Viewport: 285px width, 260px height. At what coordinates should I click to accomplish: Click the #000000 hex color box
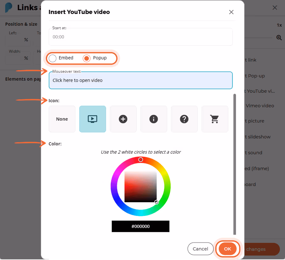pyautogui.click(x=140, y=226)
